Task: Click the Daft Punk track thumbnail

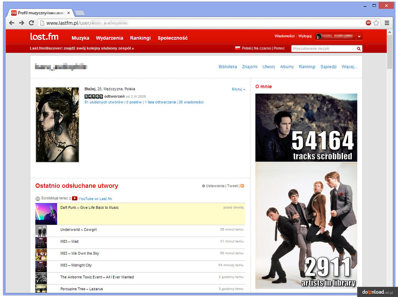Action: coord(46,214)
